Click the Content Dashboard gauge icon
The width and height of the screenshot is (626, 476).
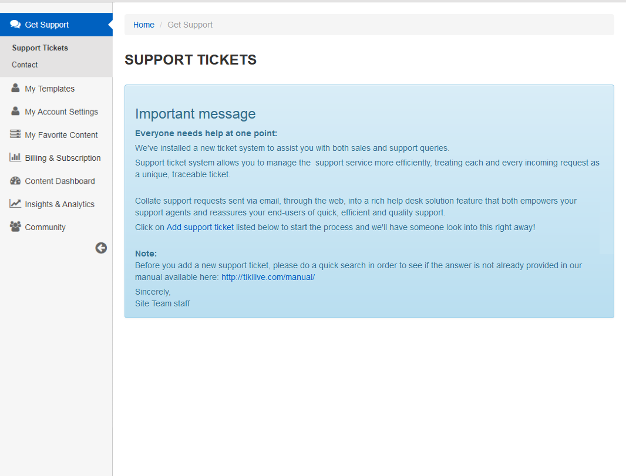[x=15, y=181]
